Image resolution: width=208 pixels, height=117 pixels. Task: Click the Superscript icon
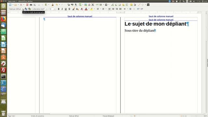[x=74, y=9]
